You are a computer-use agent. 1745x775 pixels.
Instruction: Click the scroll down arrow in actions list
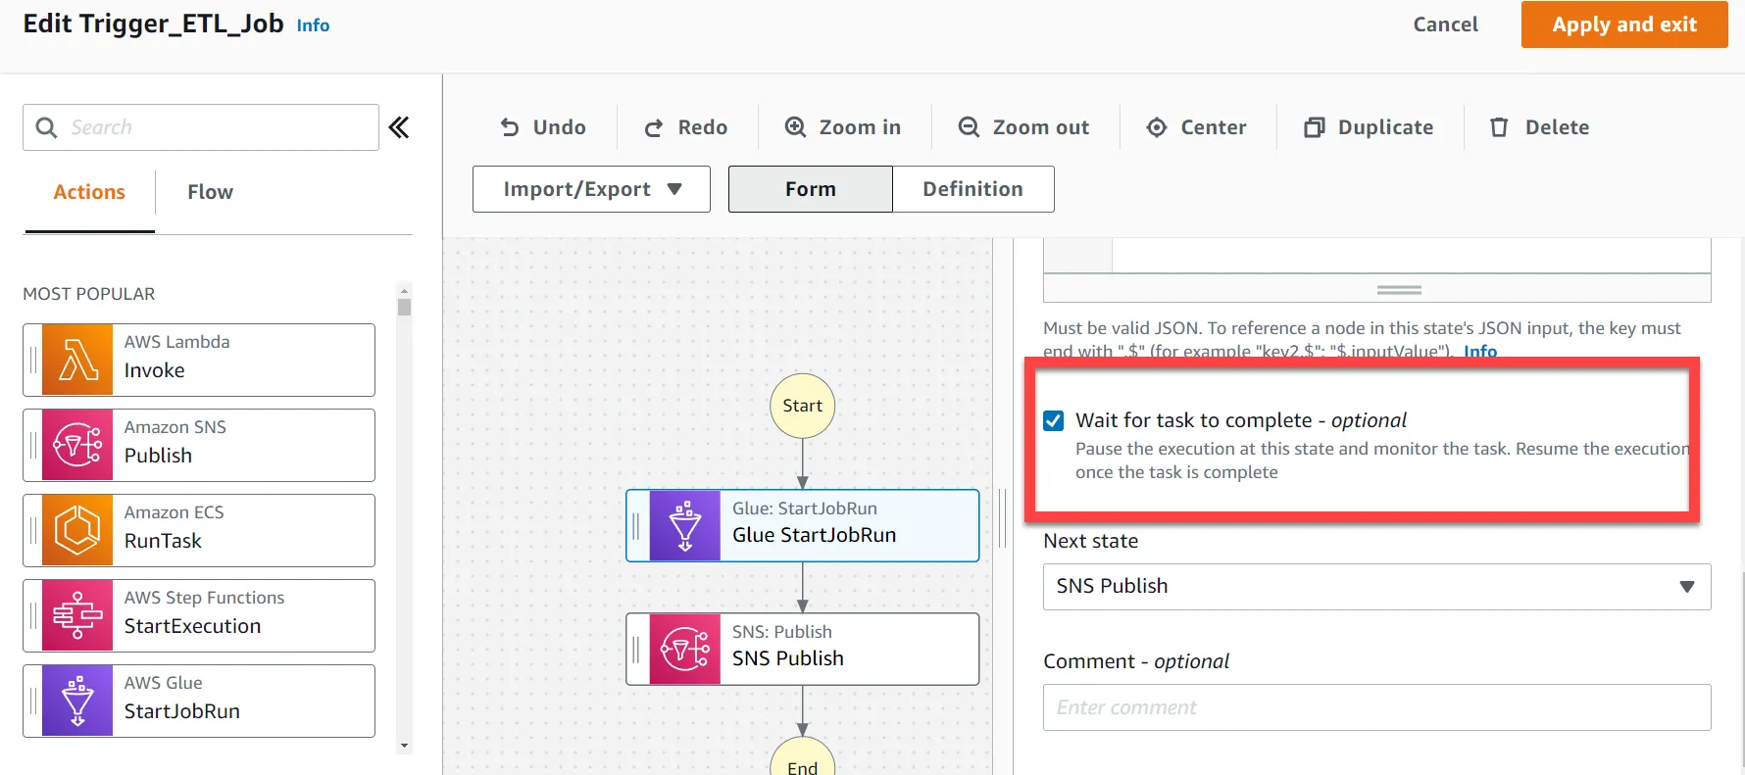click(x=404, y=747)
